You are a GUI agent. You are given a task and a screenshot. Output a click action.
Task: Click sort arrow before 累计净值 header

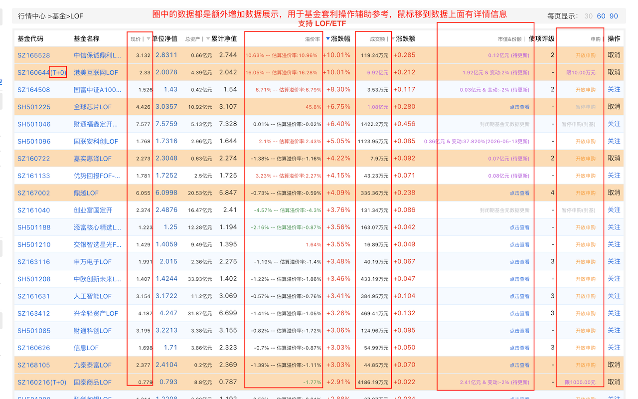[x=208, y=38]
